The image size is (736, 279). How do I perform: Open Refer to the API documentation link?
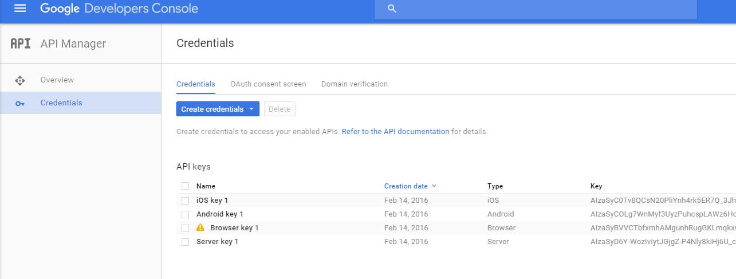click(395, 131)
